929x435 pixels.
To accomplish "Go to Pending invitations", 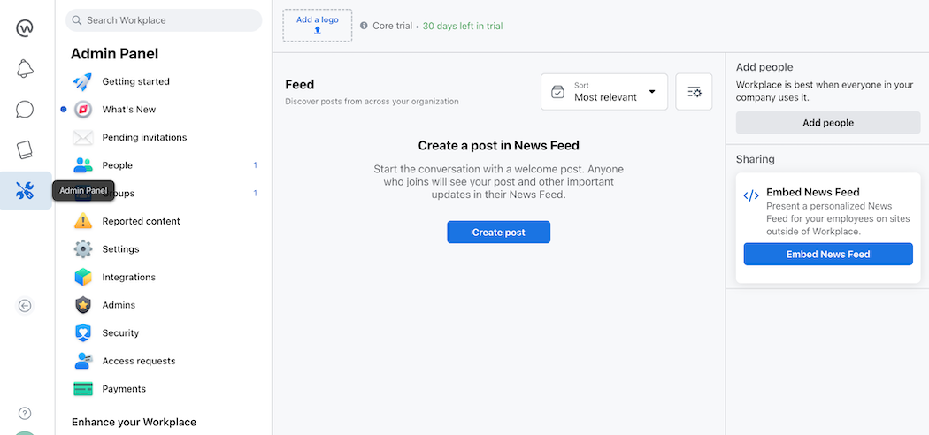I will point(144,137).
